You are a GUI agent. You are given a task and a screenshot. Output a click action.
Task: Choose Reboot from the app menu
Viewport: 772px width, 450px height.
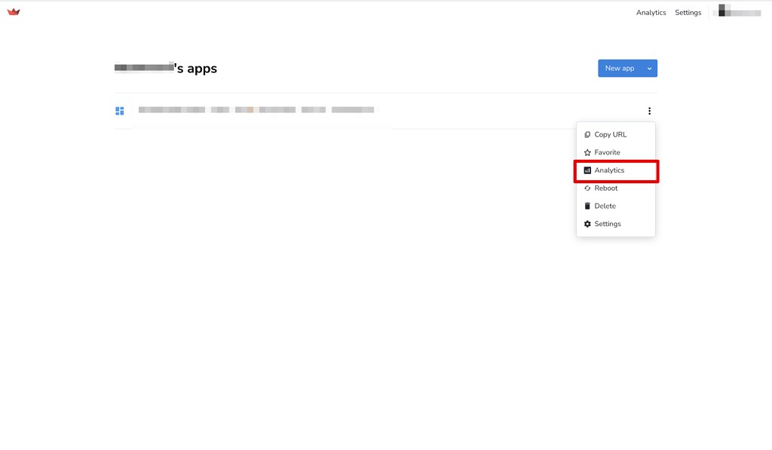[607, 188]
